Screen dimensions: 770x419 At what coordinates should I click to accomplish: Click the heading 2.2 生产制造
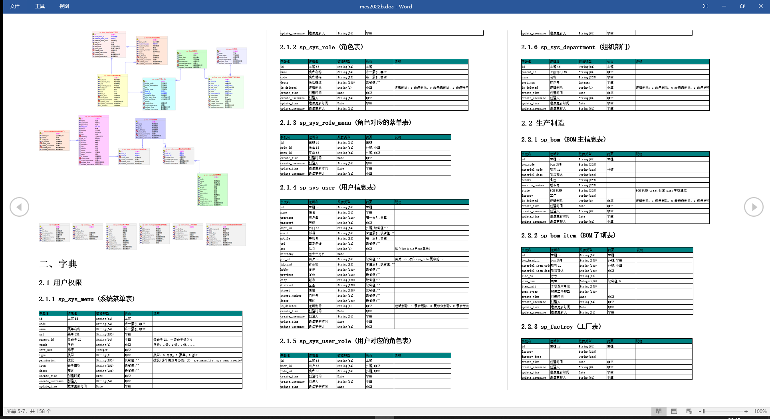(543, 123)
